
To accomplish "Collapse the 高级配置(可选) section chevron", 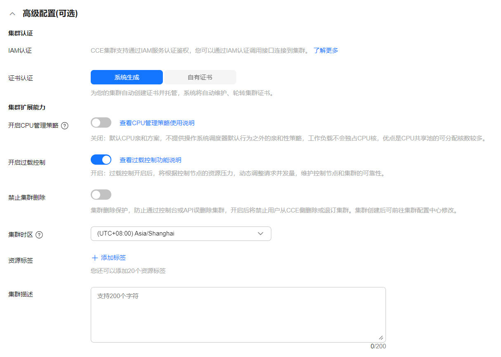I will (x=12, y=14).
